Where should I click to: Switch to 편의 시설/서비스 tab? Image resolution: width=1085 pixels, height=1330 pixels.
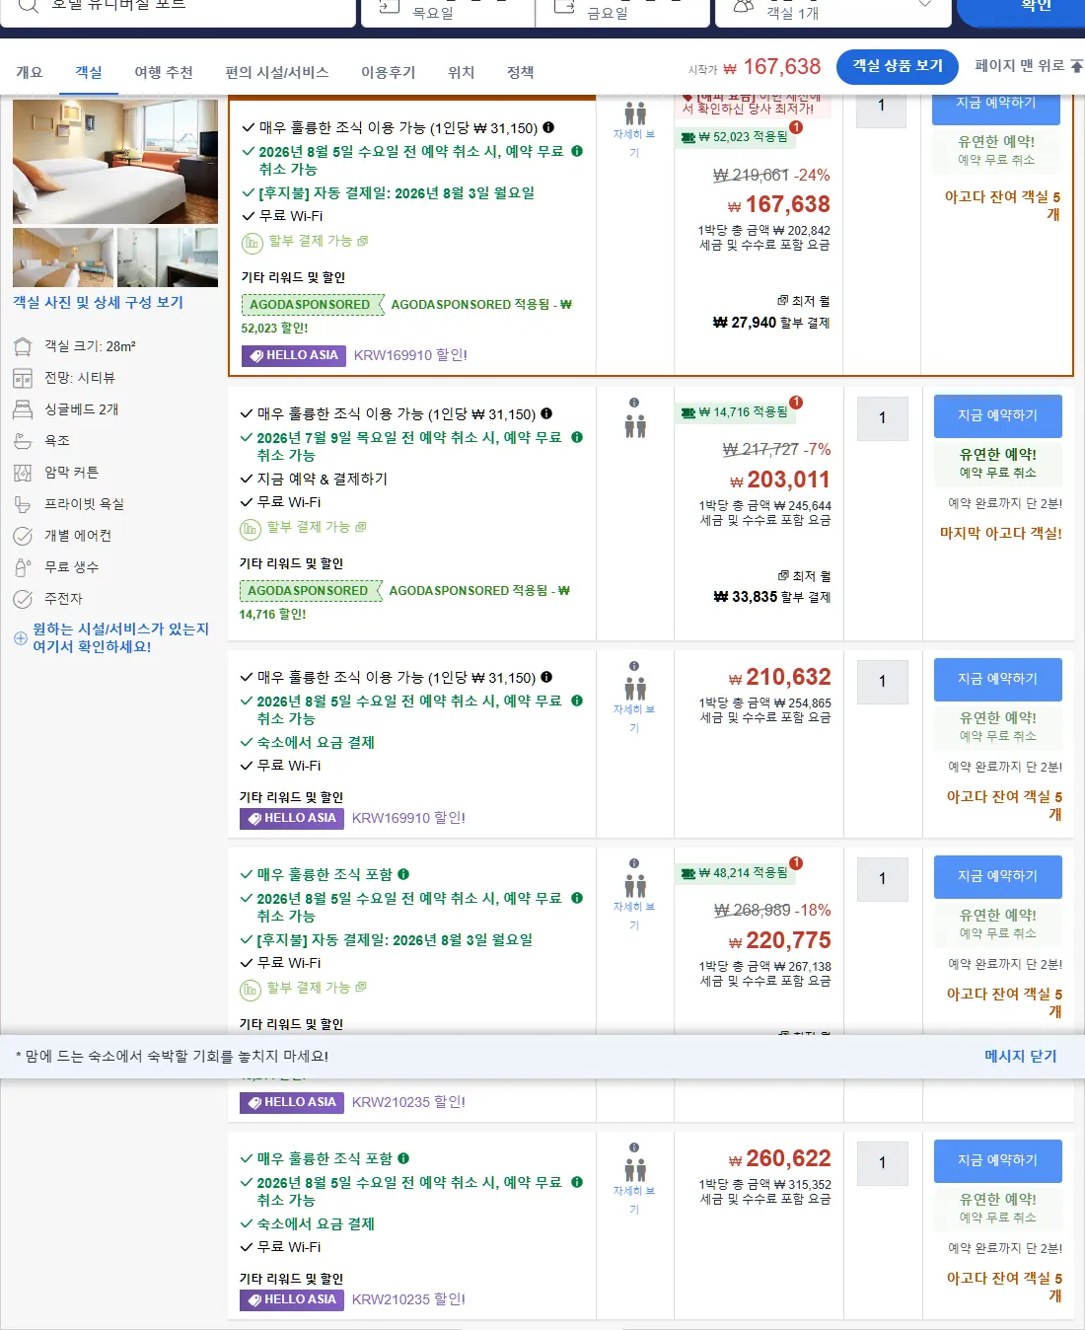277,72
